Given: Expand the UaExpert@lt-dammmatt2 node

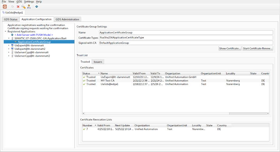Looking at the screenshot, I should click(x=9, y=49).
